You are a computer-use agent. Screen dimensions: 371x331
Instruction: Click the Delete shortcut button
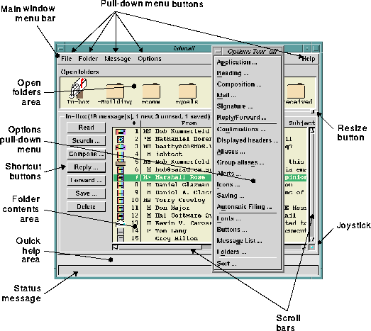pyautogui.click(x=86, y=207)
